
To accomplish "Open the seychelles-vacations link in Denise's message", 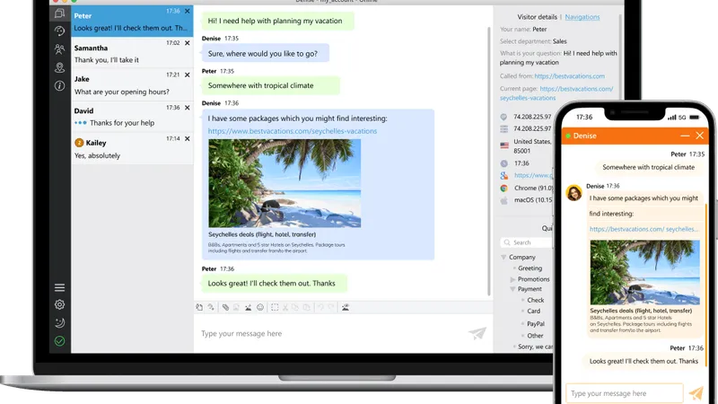I will (x=293, y=131).
